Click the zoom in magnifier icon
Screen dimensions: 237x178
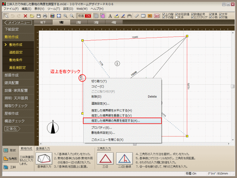(x=65, y=15)
